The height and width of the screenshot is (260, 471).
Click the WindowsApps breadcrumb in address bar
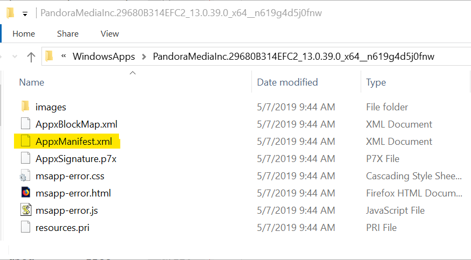click(104, 57)
